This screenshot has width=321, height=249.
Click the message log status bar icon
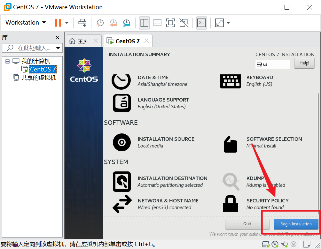click(307, 244)
